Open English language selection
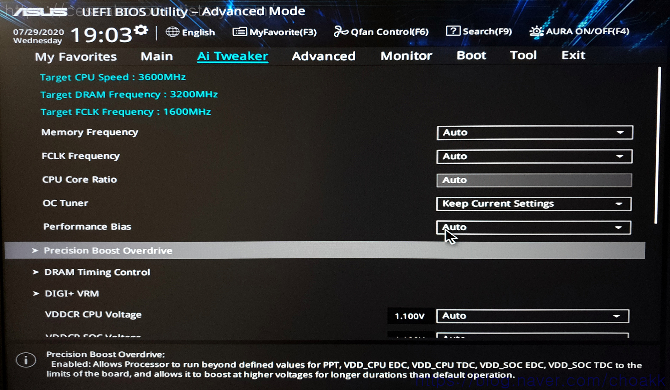This screenshot has height=390, width=670. pyautogui.click(x=198, y=32)
